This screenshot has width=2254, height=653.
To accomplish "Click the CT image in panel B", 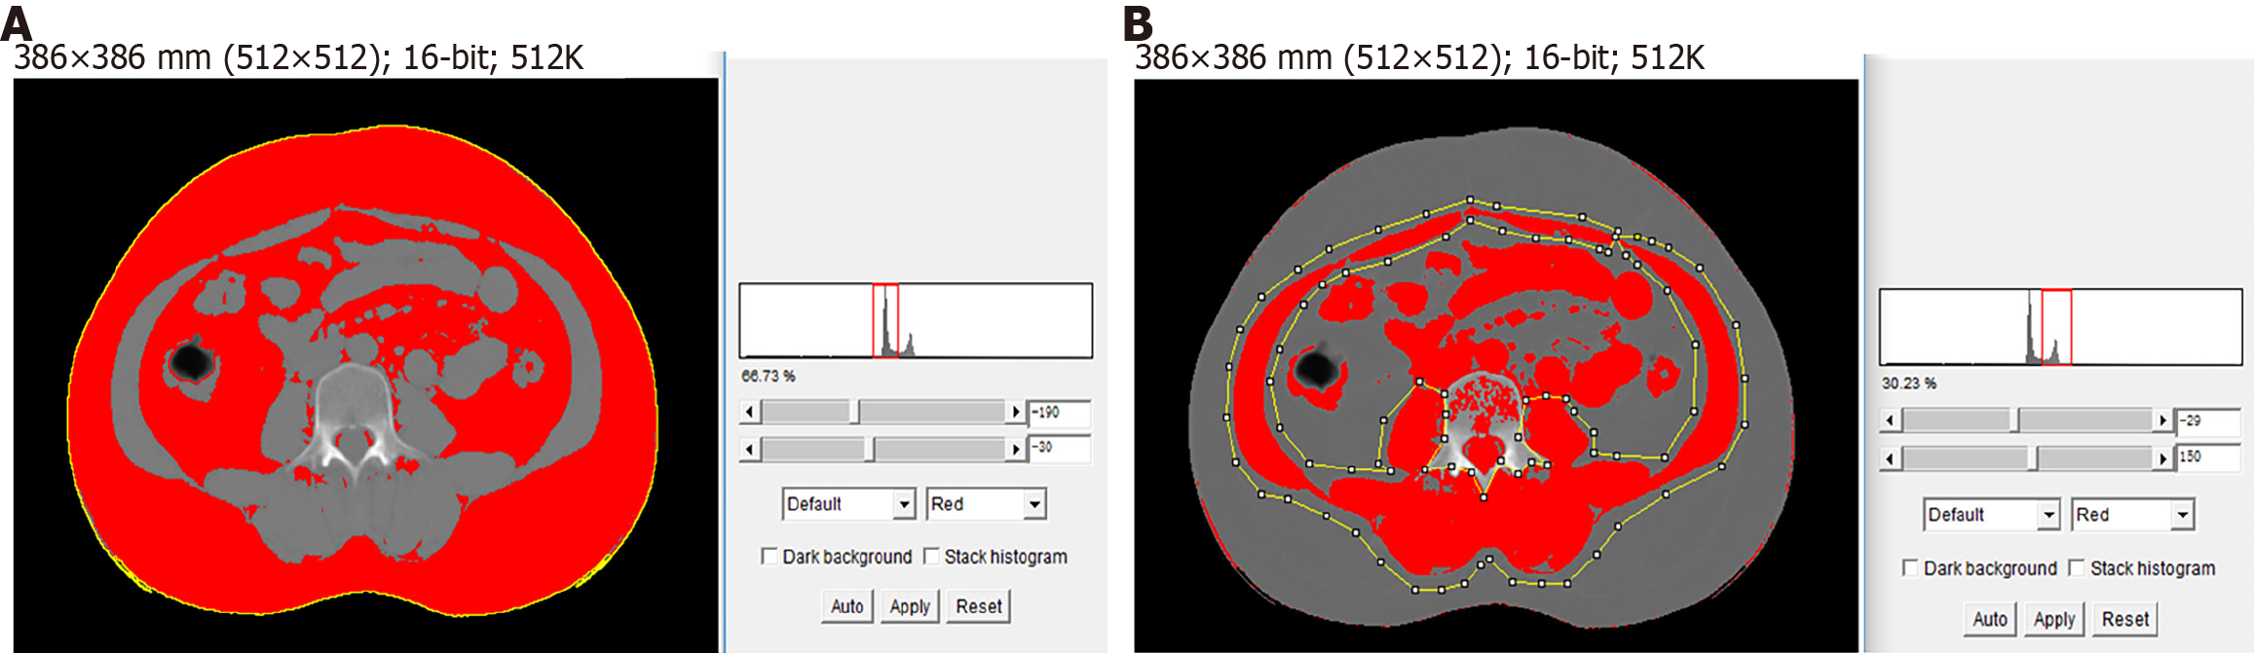I will tap(1496, 365).
